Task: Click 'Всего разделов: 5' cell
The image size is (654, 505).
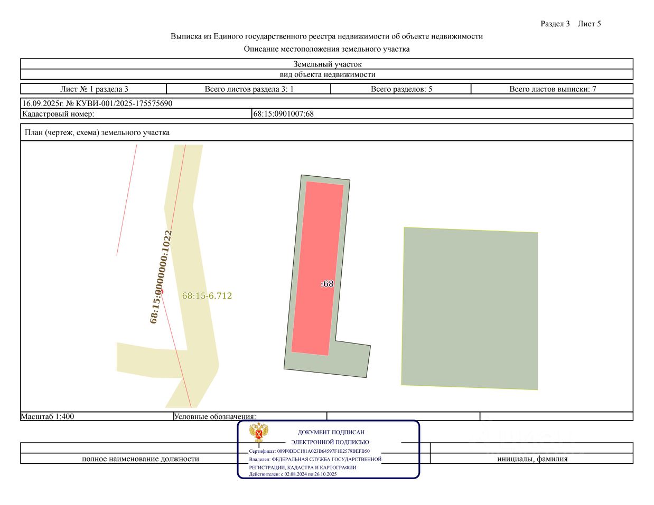Action: [x=401, y=89]
